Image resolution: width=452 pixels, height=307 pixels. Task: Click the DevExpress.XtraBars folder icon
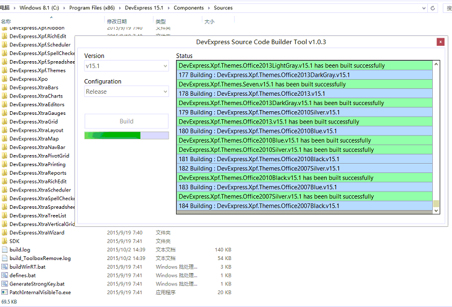click(4, 87)
